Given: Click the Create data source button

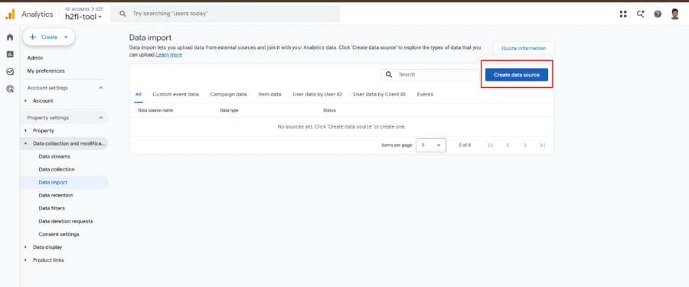Looking at the screenshot, I should coord(517,75).
